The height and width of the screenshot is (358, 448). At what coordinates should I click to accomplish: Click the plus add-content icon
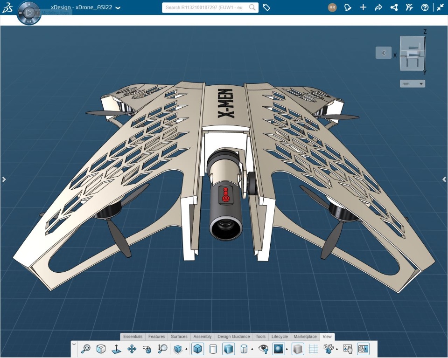coord(363,7)
